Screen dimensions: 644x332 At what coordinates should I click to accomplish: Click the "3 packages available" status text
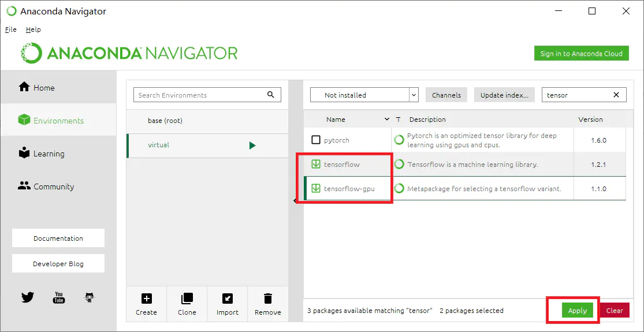(370, 311)
